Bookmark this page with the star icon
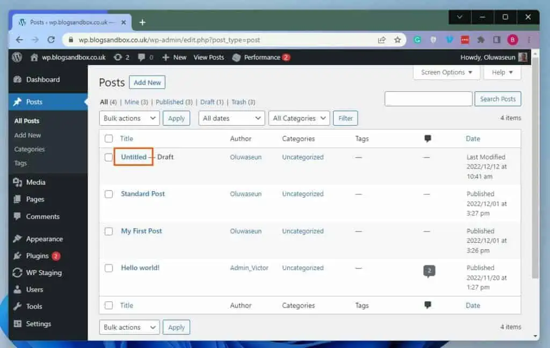Screen dimensions: 550x348 point(397,40)
